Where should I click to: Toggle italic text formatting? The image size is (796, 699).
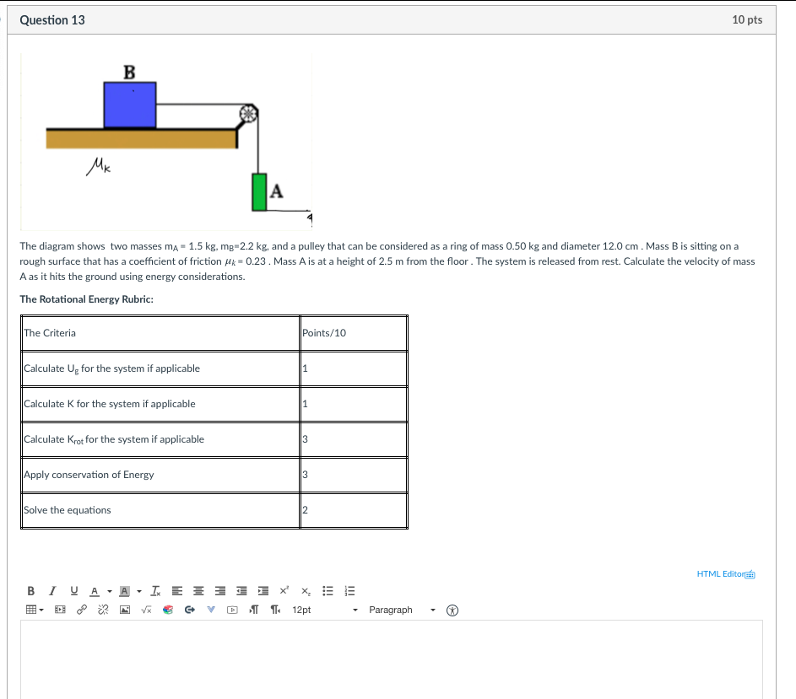(x=52, y=591)
